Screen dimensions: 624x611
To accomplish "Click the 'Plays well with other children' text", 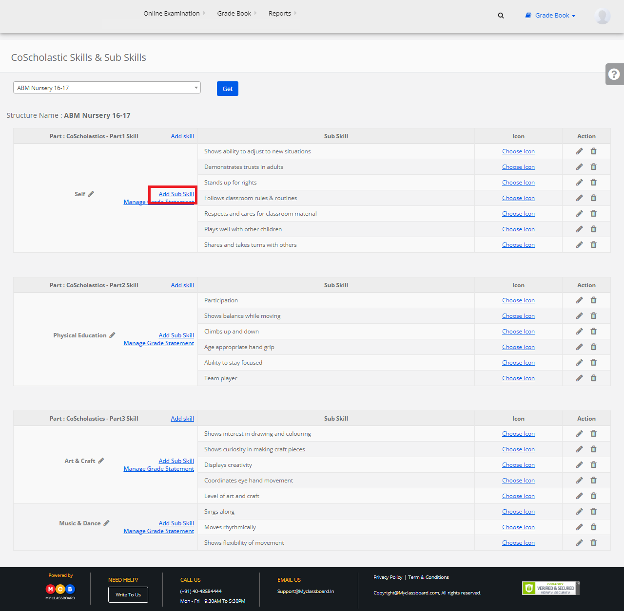I will click(243, 229).
